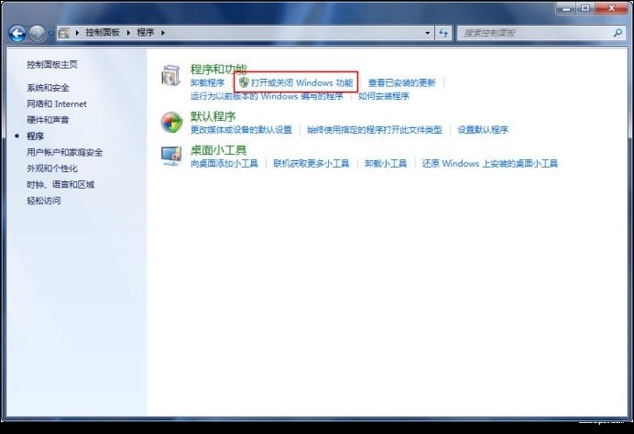Expand the arrow after 控制面板 breadcrumb

(128, 33)
